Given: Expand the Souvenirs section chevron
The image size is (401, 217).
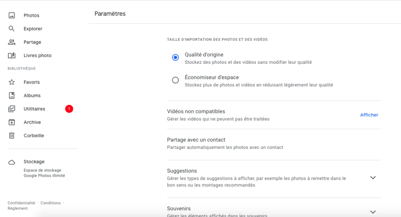Looking at the screenshot, I should [x=373, y=212].
